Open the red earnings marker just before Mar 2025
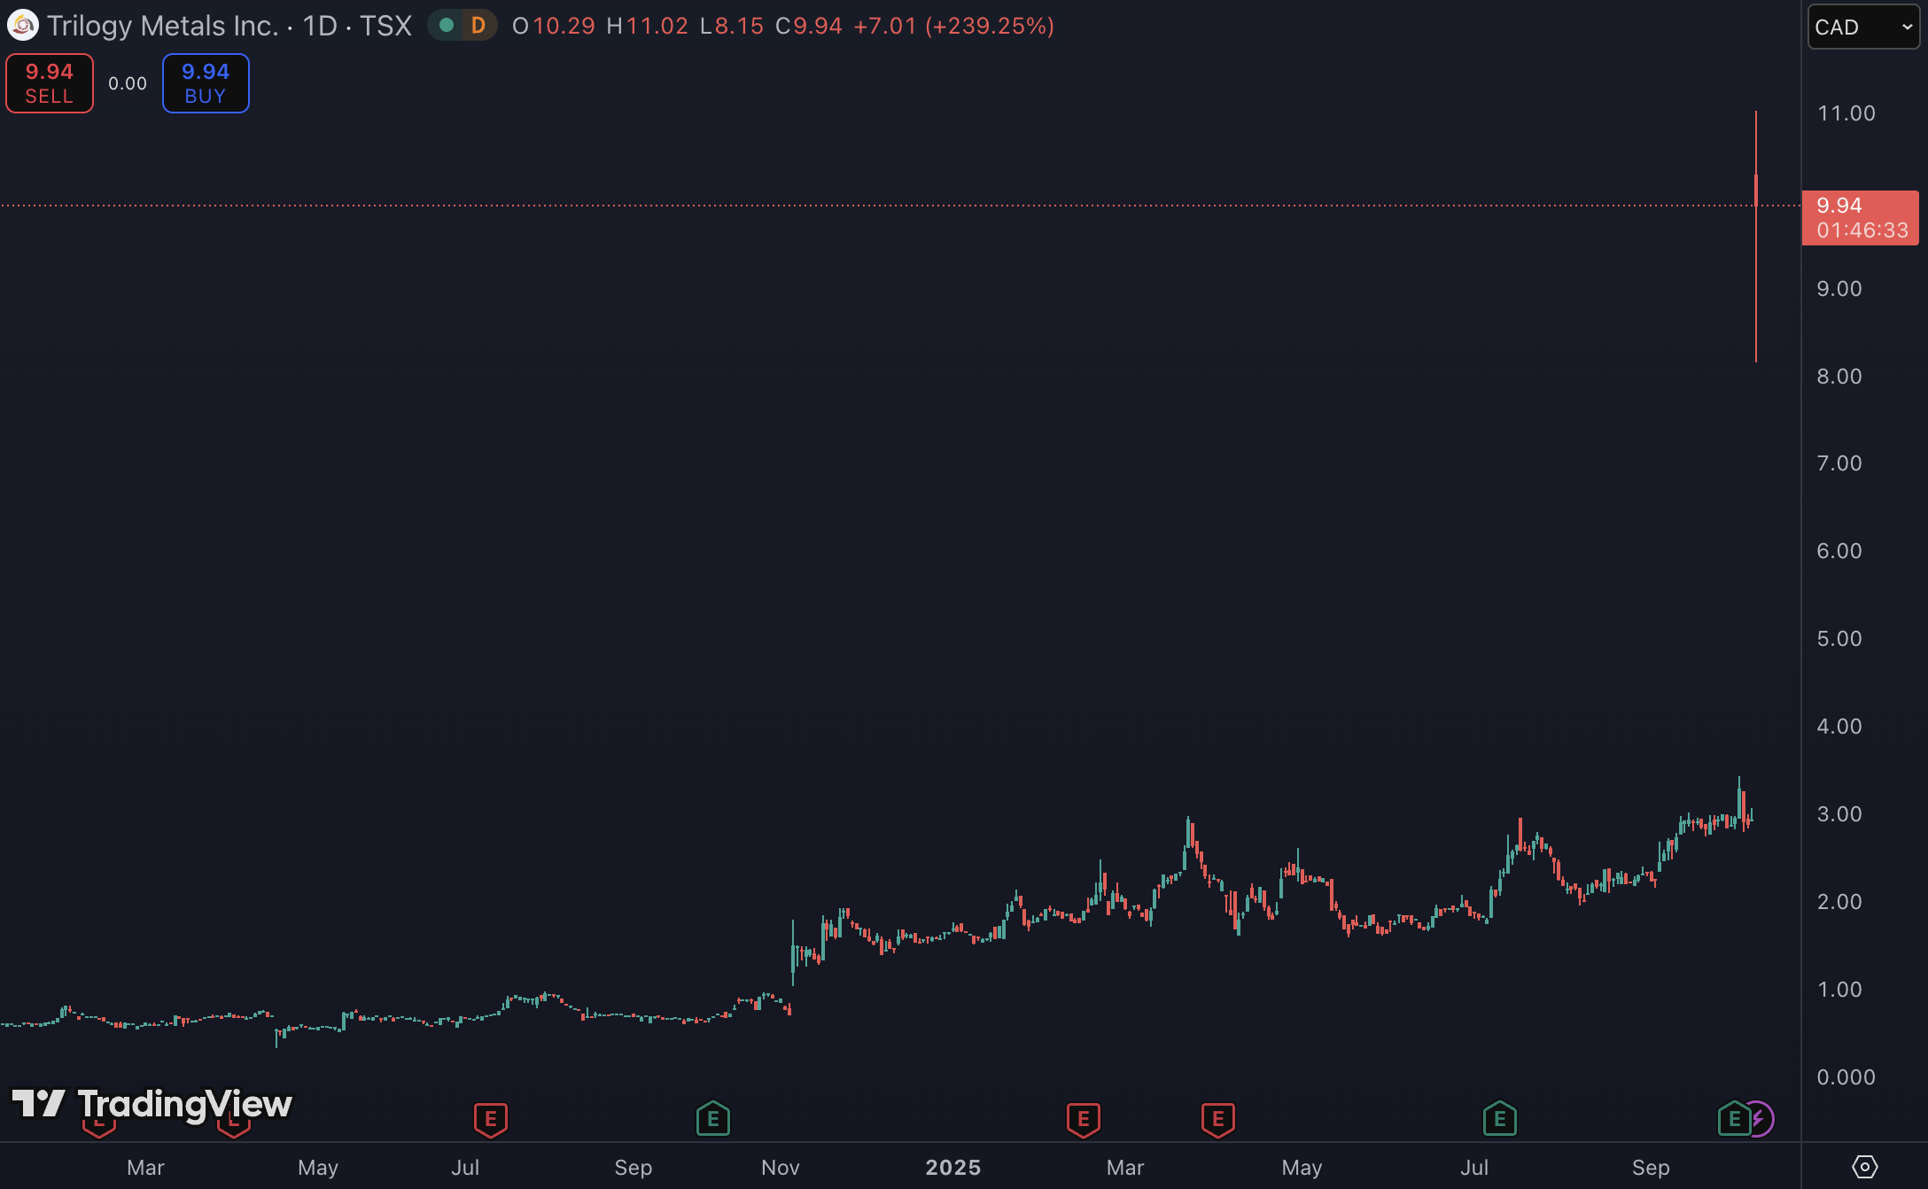This screenshot has width=1928, height=1189. 1083,1120
